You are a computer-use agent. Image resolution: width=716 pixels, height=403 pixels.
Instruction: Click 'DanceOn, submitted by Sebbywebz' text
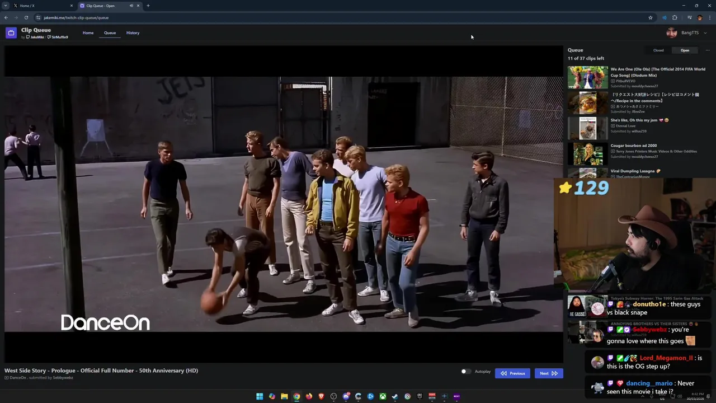coord(39,378)
